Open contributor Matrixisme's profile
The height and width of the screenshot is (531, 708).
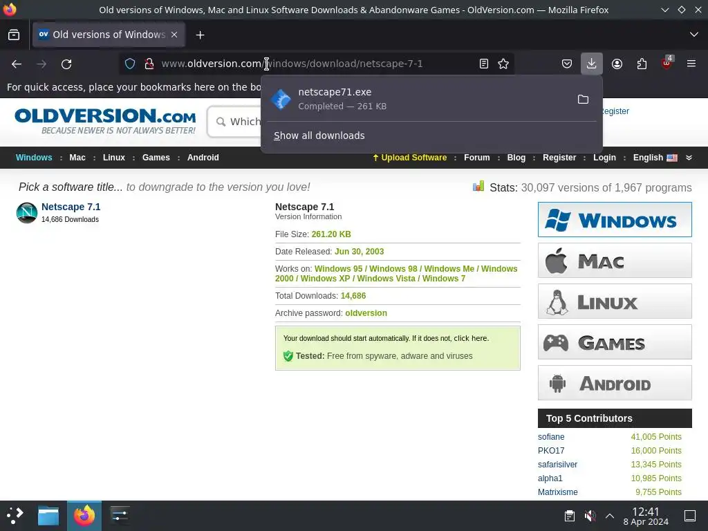[x=558, y=492]
